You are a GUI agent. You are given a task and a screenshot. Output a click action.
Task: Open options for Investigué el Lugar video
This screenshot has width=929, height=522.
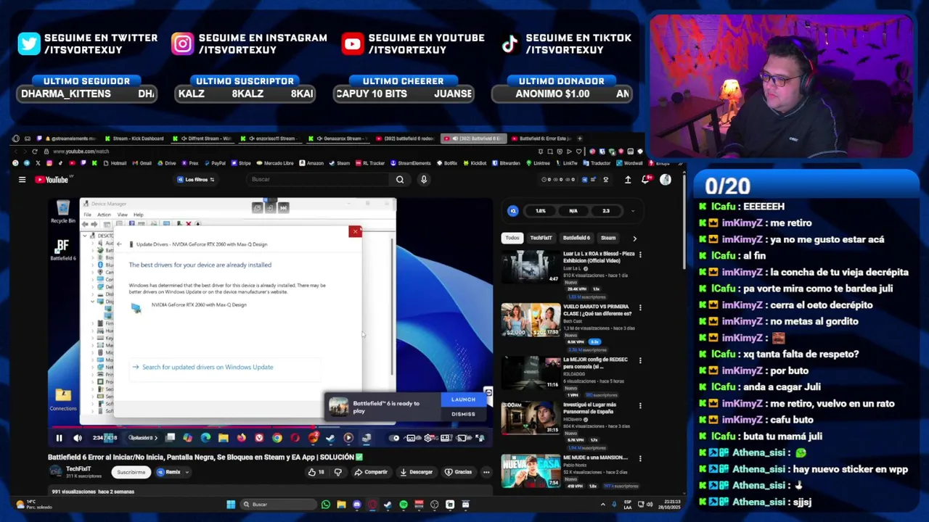coord(640,406)
